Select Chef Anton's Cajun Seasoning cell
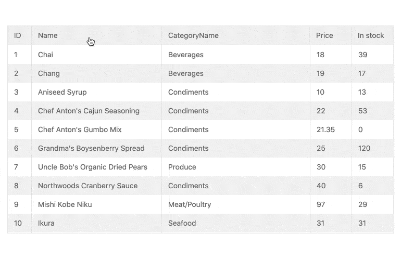 click(x=89, y=111)
